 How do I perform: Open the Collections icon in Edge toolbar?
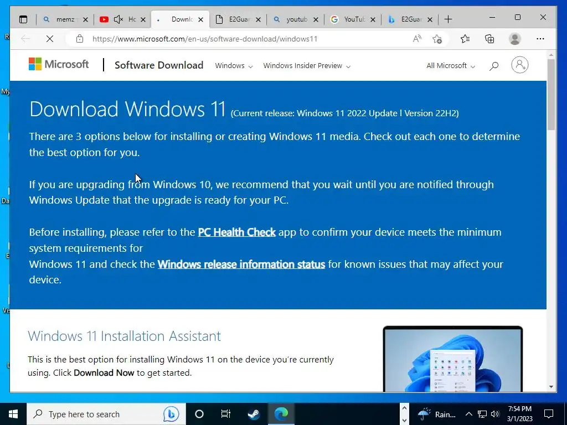point(489,39)
